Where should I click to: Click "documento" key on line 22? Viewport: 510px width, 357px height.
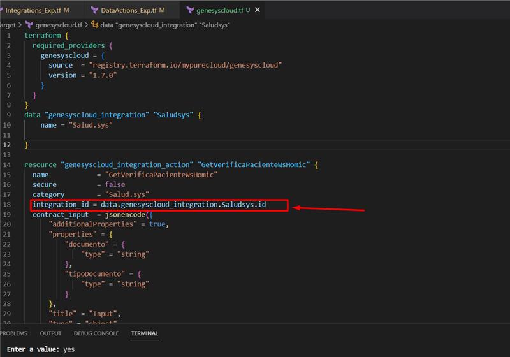87,244
